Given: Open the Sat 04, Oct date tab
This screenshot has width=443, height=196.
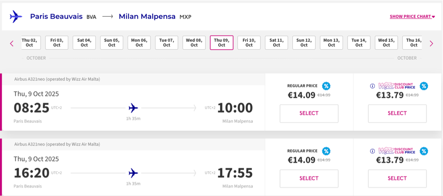Looking at the screenshot, I should click(x=84, y=42).
